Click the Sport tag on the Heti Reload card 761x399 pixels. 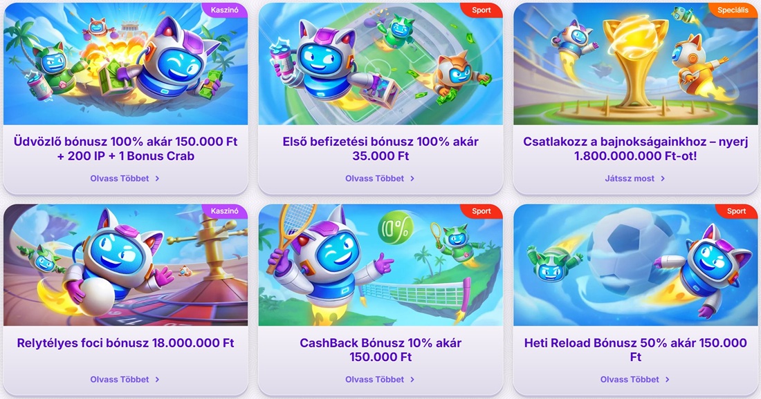point(736,211)
